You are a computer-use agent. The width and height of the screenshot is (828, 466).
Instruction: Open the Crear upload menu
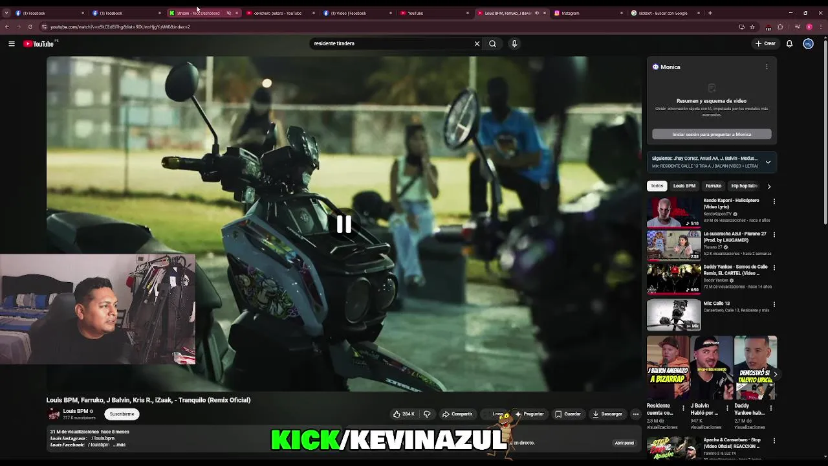pos(765,43)
